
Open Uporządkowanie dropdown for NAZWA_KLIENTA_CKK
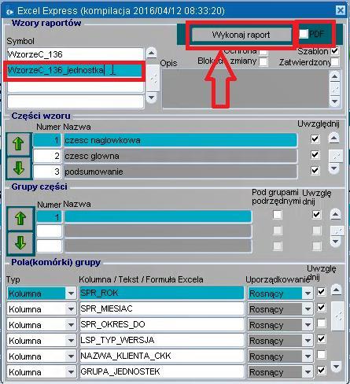tap(308, 356)
